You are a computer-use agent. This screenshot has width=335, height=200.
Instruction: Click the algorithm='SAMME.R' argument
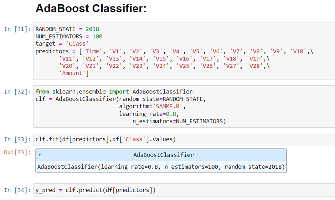pyautogui.click(x=152, y=106)
